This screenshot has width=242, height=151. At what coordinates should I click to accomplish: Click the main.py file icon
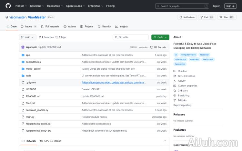[x=23, y=117]
